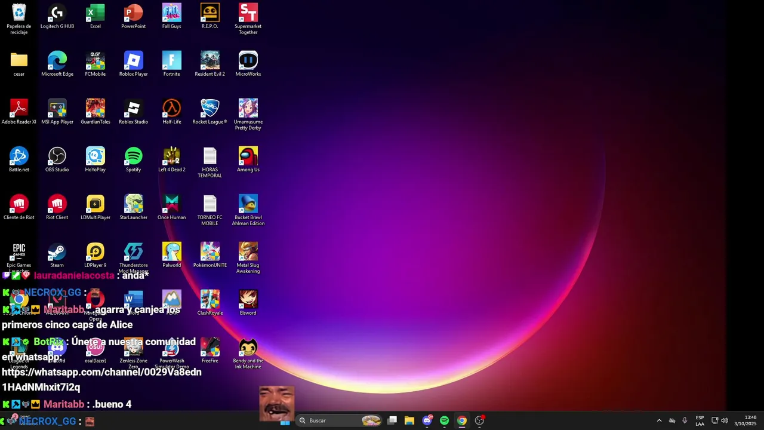
Task: Select the Logitech G HUB shortcut
Action: [57, 17]
